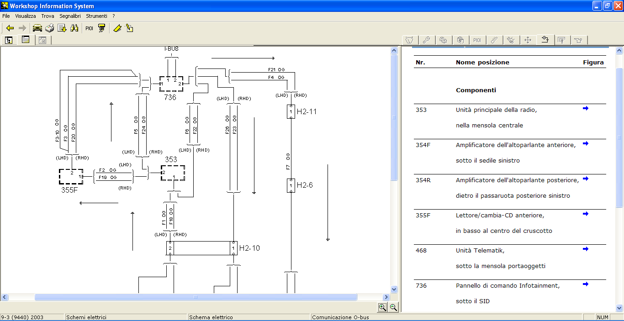Switch to the document list view tab
The height and width of the screenshot is (321, 624).
26,40
